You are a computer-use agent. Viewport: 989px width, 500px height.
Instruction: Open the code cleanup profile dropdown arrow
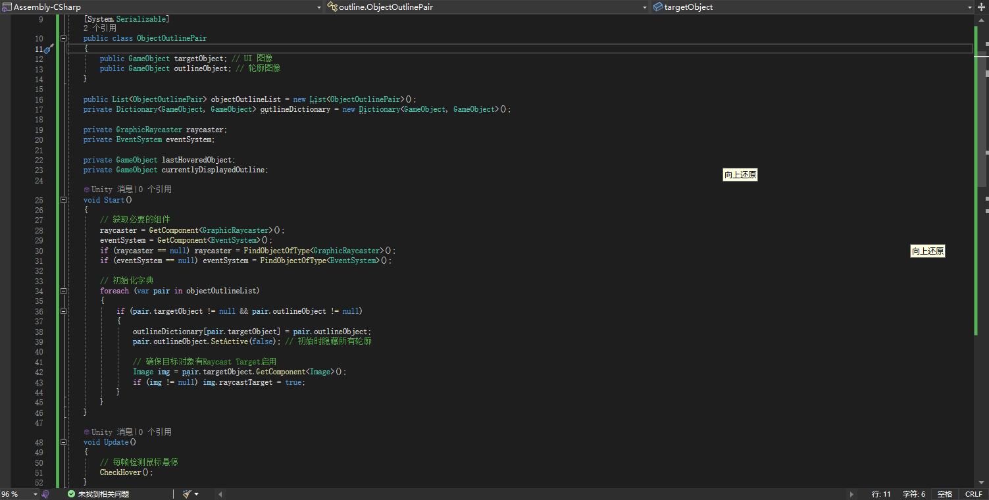pos(196,494)
